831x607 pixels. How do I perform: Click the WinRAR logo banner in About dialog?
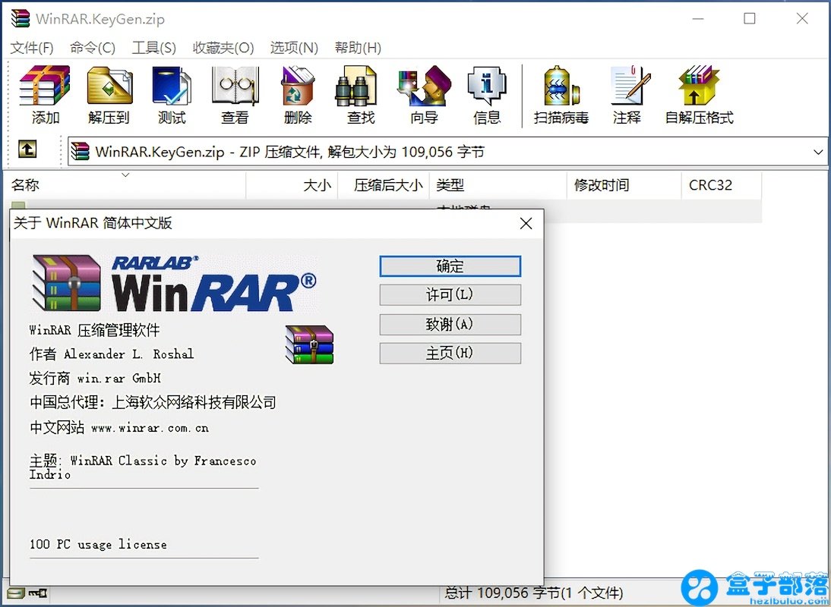tap(175, 283)
